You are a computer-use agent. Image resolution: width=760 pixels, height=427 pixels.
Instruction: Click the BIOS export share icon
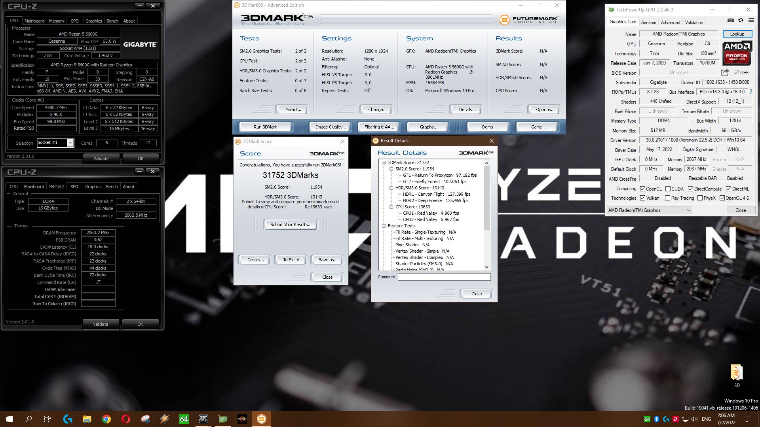click(725, 72)
